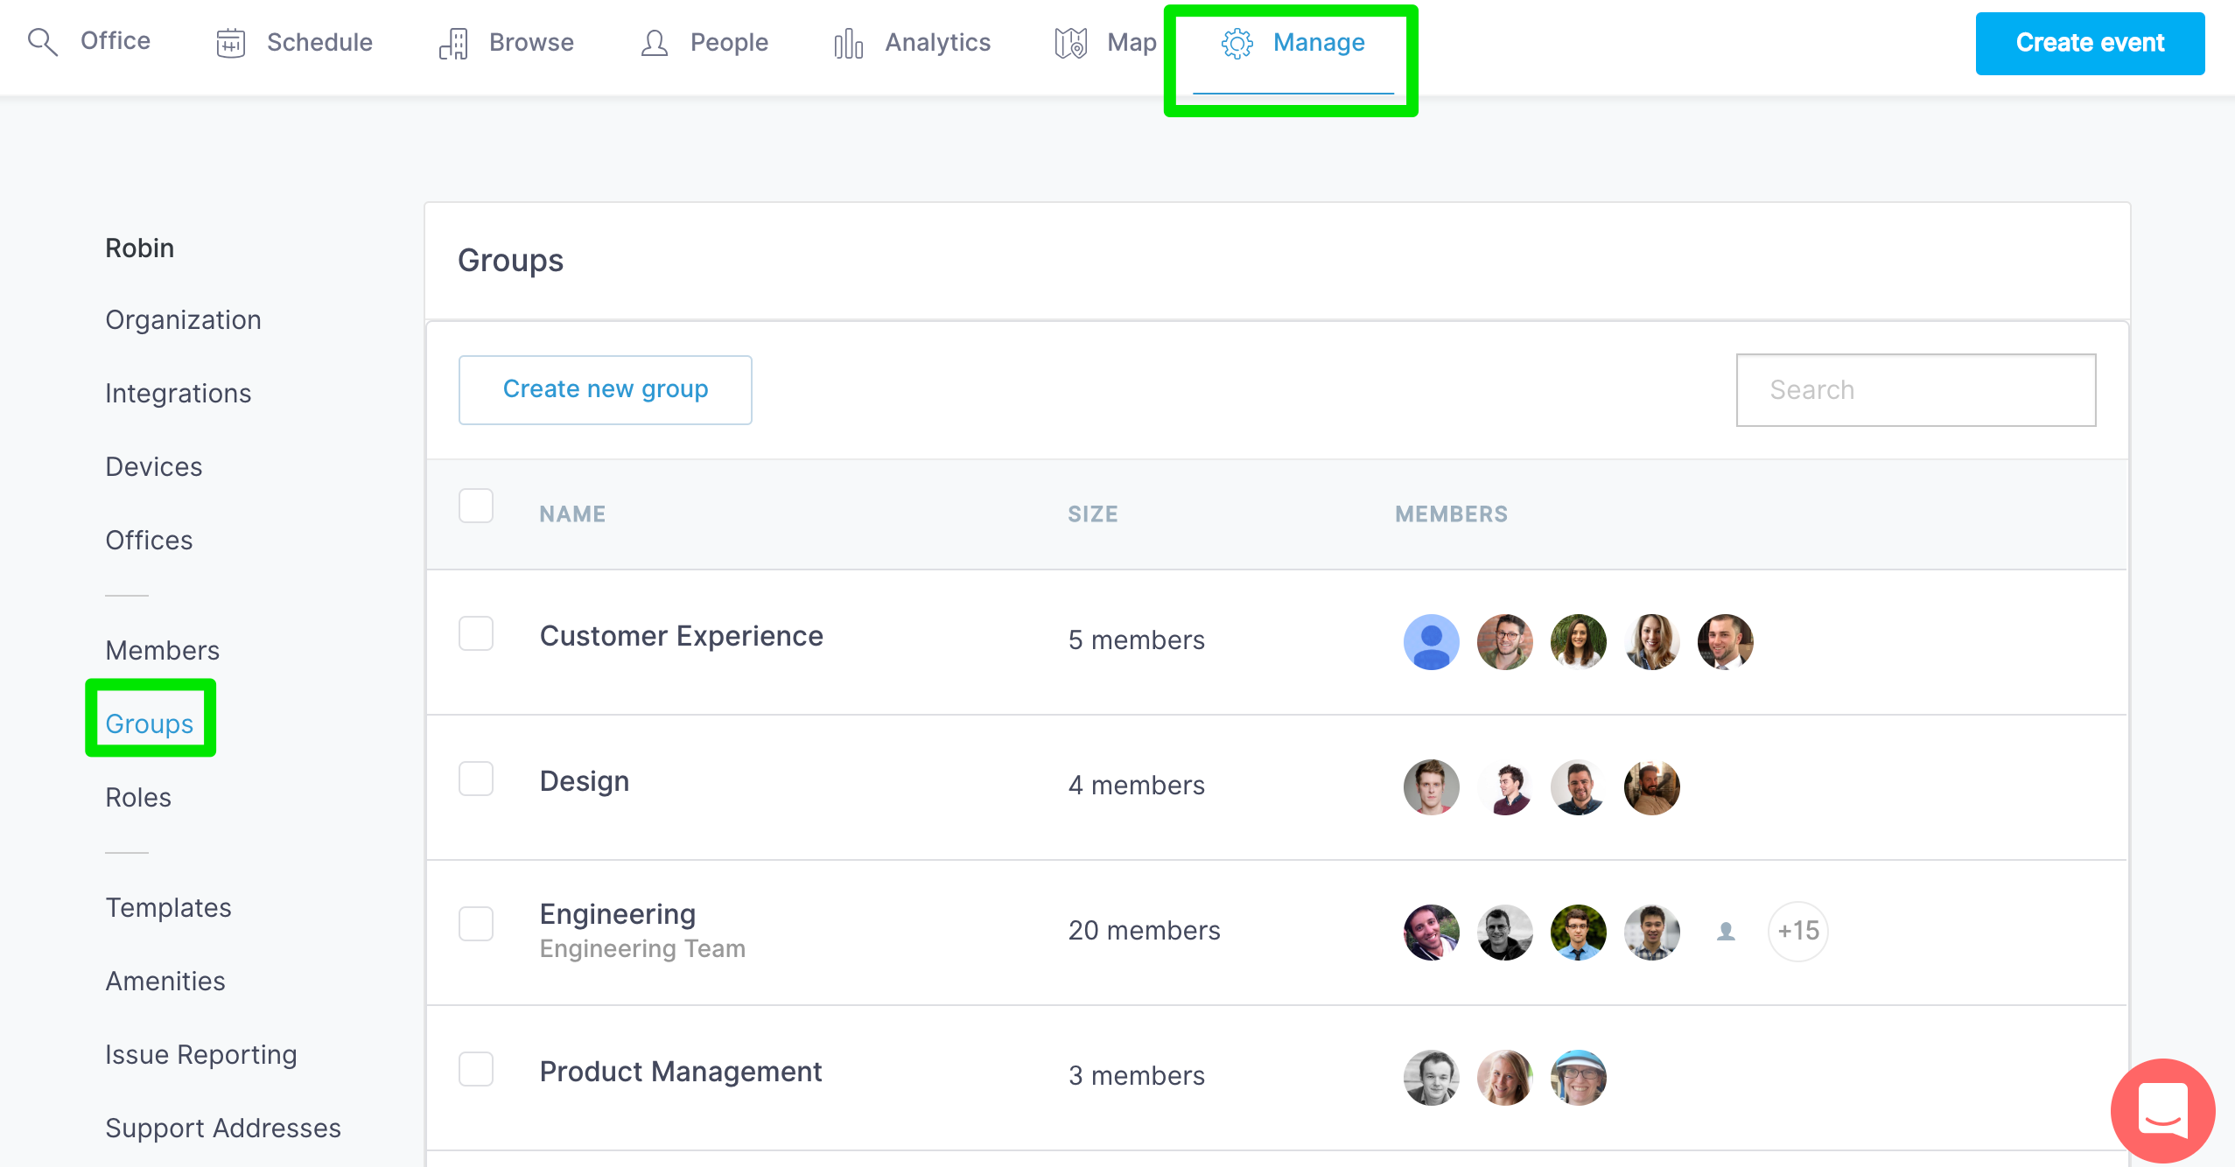The image size is (2235, 1167).
Task: Click the Manage gear icon
Action: click(1237, 43)
